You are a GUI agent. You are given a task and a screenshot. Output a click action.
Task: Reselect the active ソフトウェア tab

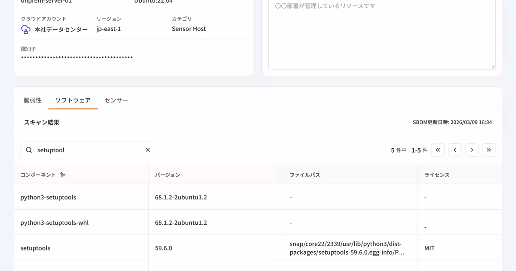(73, 100)
